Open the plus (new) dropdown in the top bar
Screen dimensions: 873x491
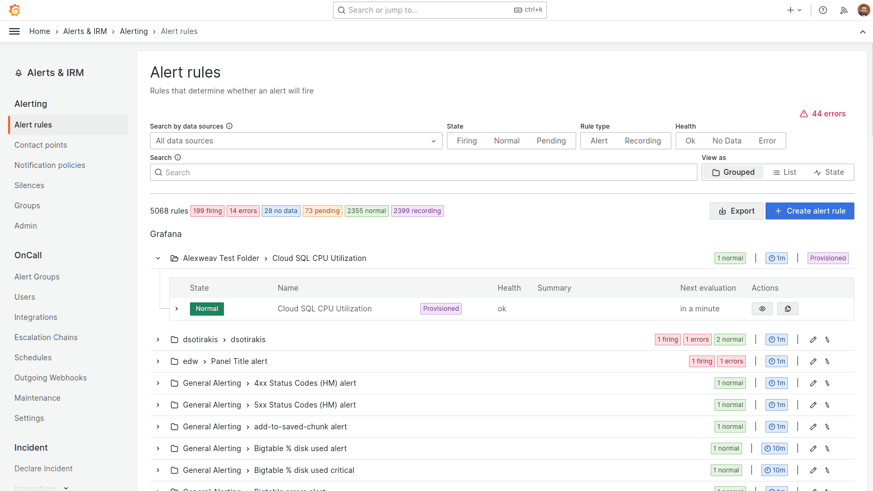(x=794, y=10)
